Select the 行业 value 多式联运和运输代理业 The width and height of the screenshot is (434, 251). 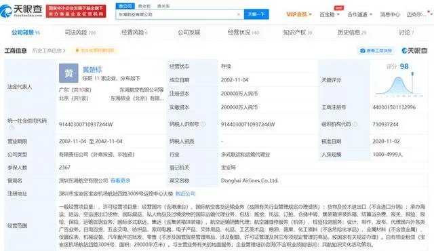pos(245,155)
